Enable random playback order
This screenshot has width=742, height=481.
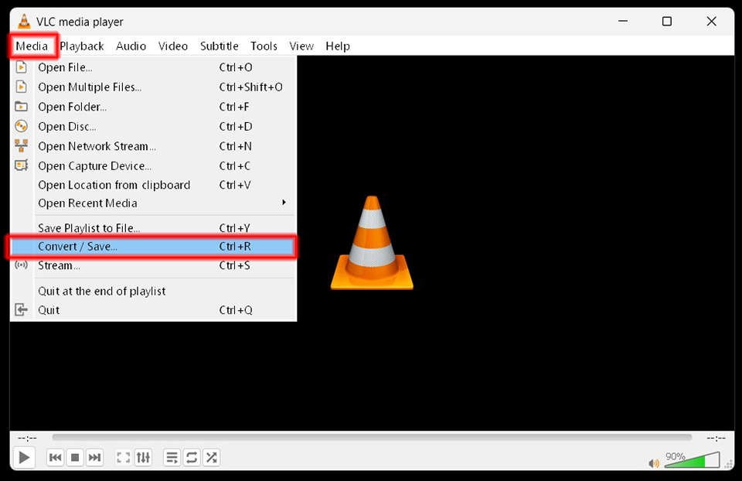tap(211, 457)
